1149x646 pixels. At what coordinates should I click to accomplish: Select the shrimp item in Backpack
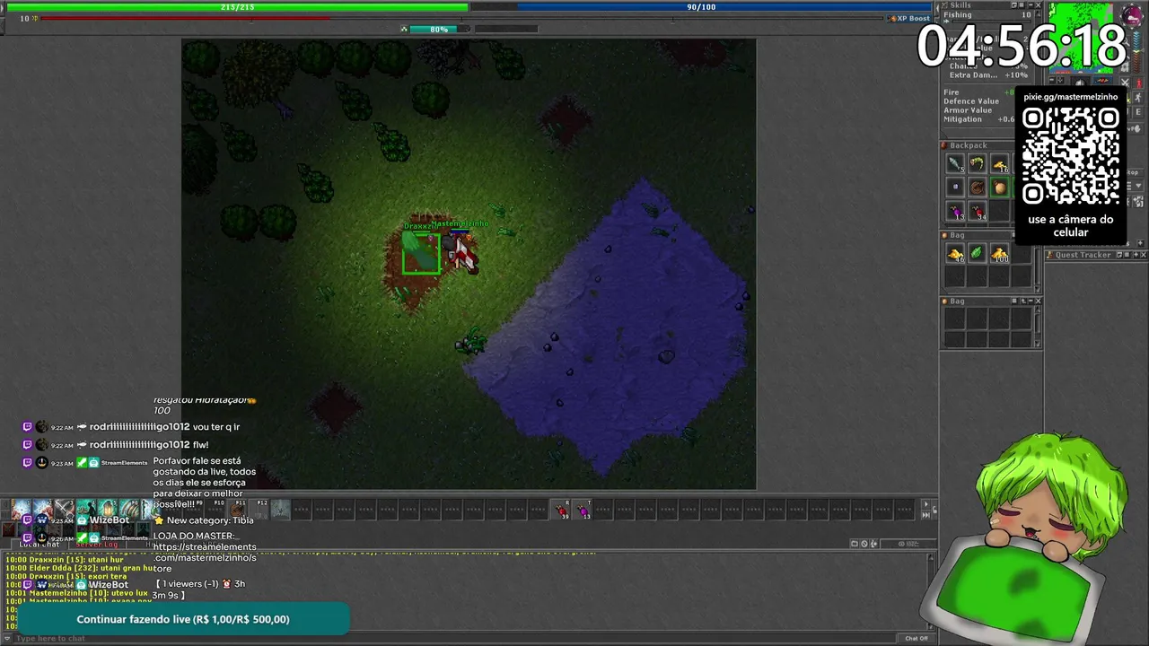pos(977,163)
